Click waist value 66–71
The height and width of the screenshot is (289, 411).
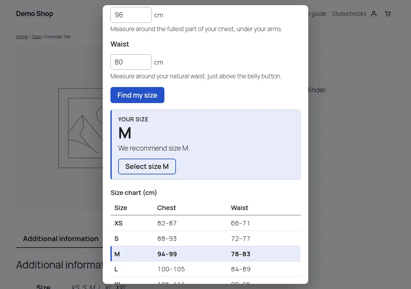tap(240, 223)
